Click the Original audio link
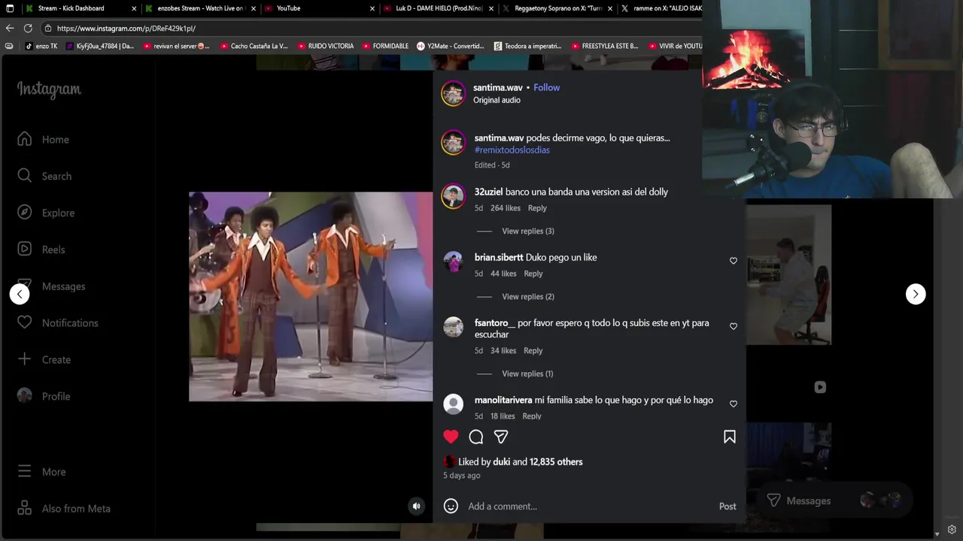The height and width of the screenshot is (541, 963). pyautogui.click(x=497, y=100)
